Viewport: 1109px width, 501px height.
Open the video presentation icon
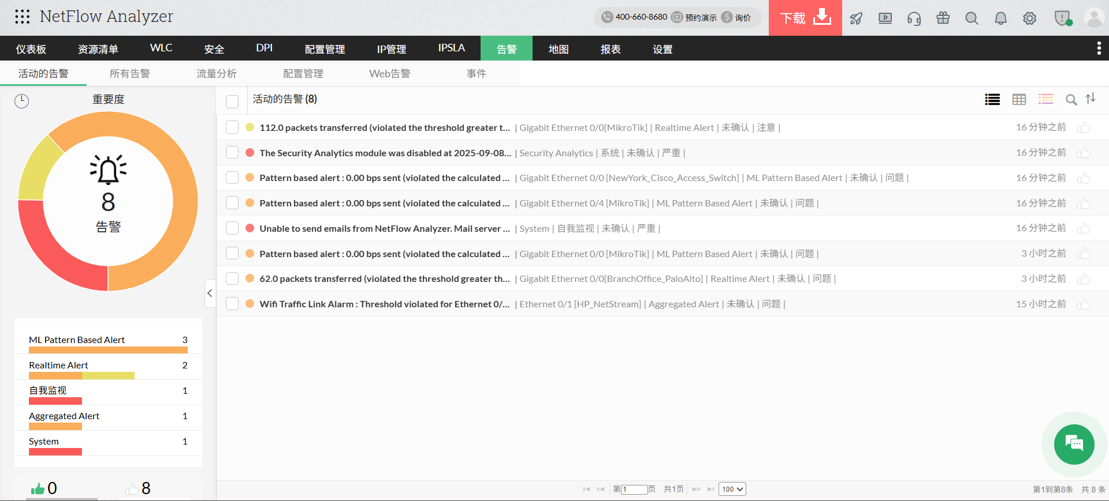(885, 18)
